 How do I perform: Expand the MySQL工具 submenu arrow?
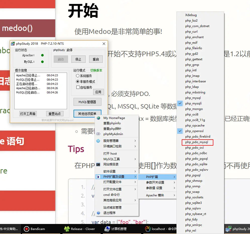[135, 159]
